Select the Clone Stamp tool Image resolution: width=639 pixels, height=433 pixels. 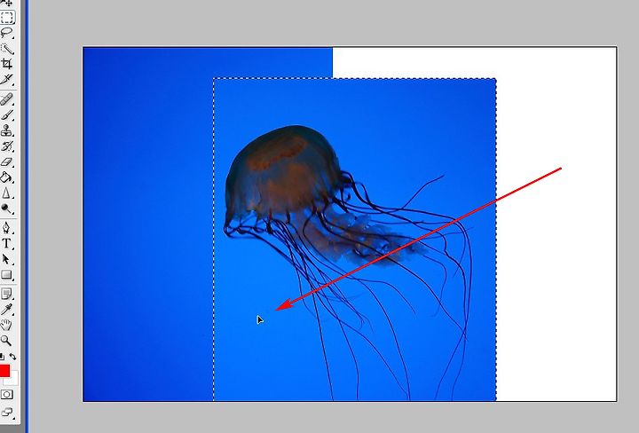7,130
